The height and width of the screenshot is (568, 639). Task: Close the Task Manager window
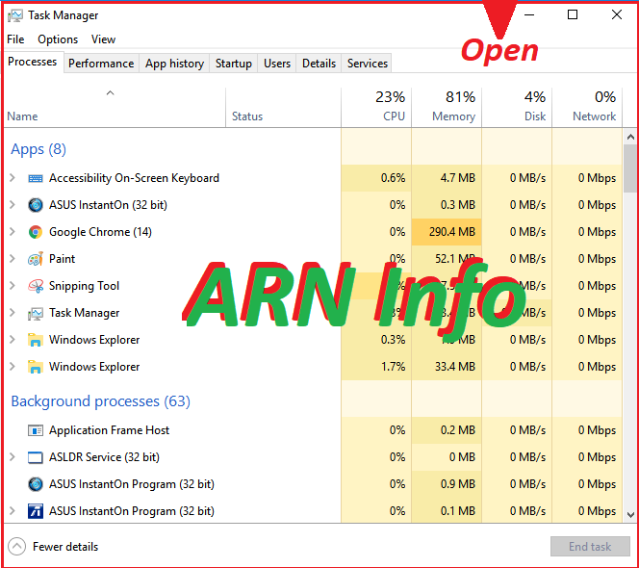pyautogui.click(x=617, y=15)
